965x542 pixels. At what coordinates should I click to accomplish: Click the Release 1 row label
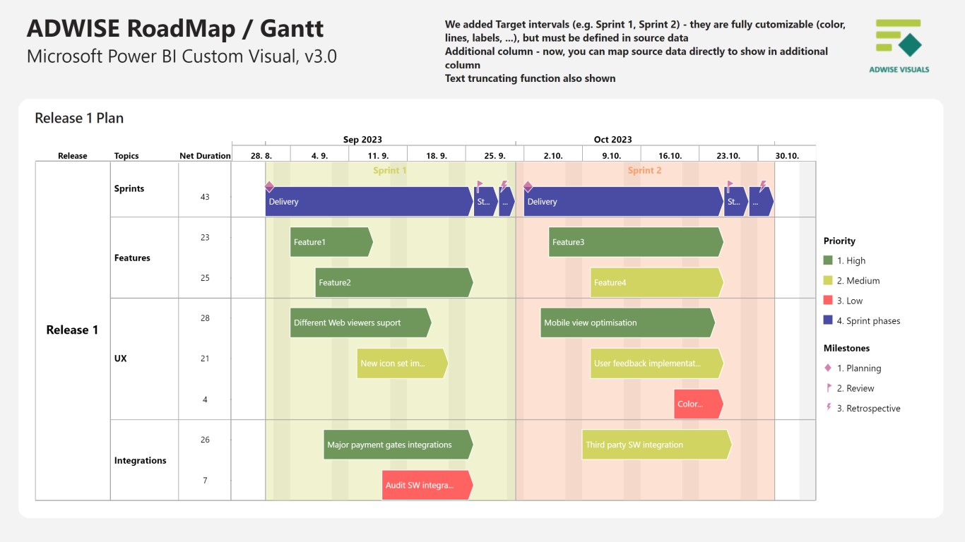[x=72, y=330]
